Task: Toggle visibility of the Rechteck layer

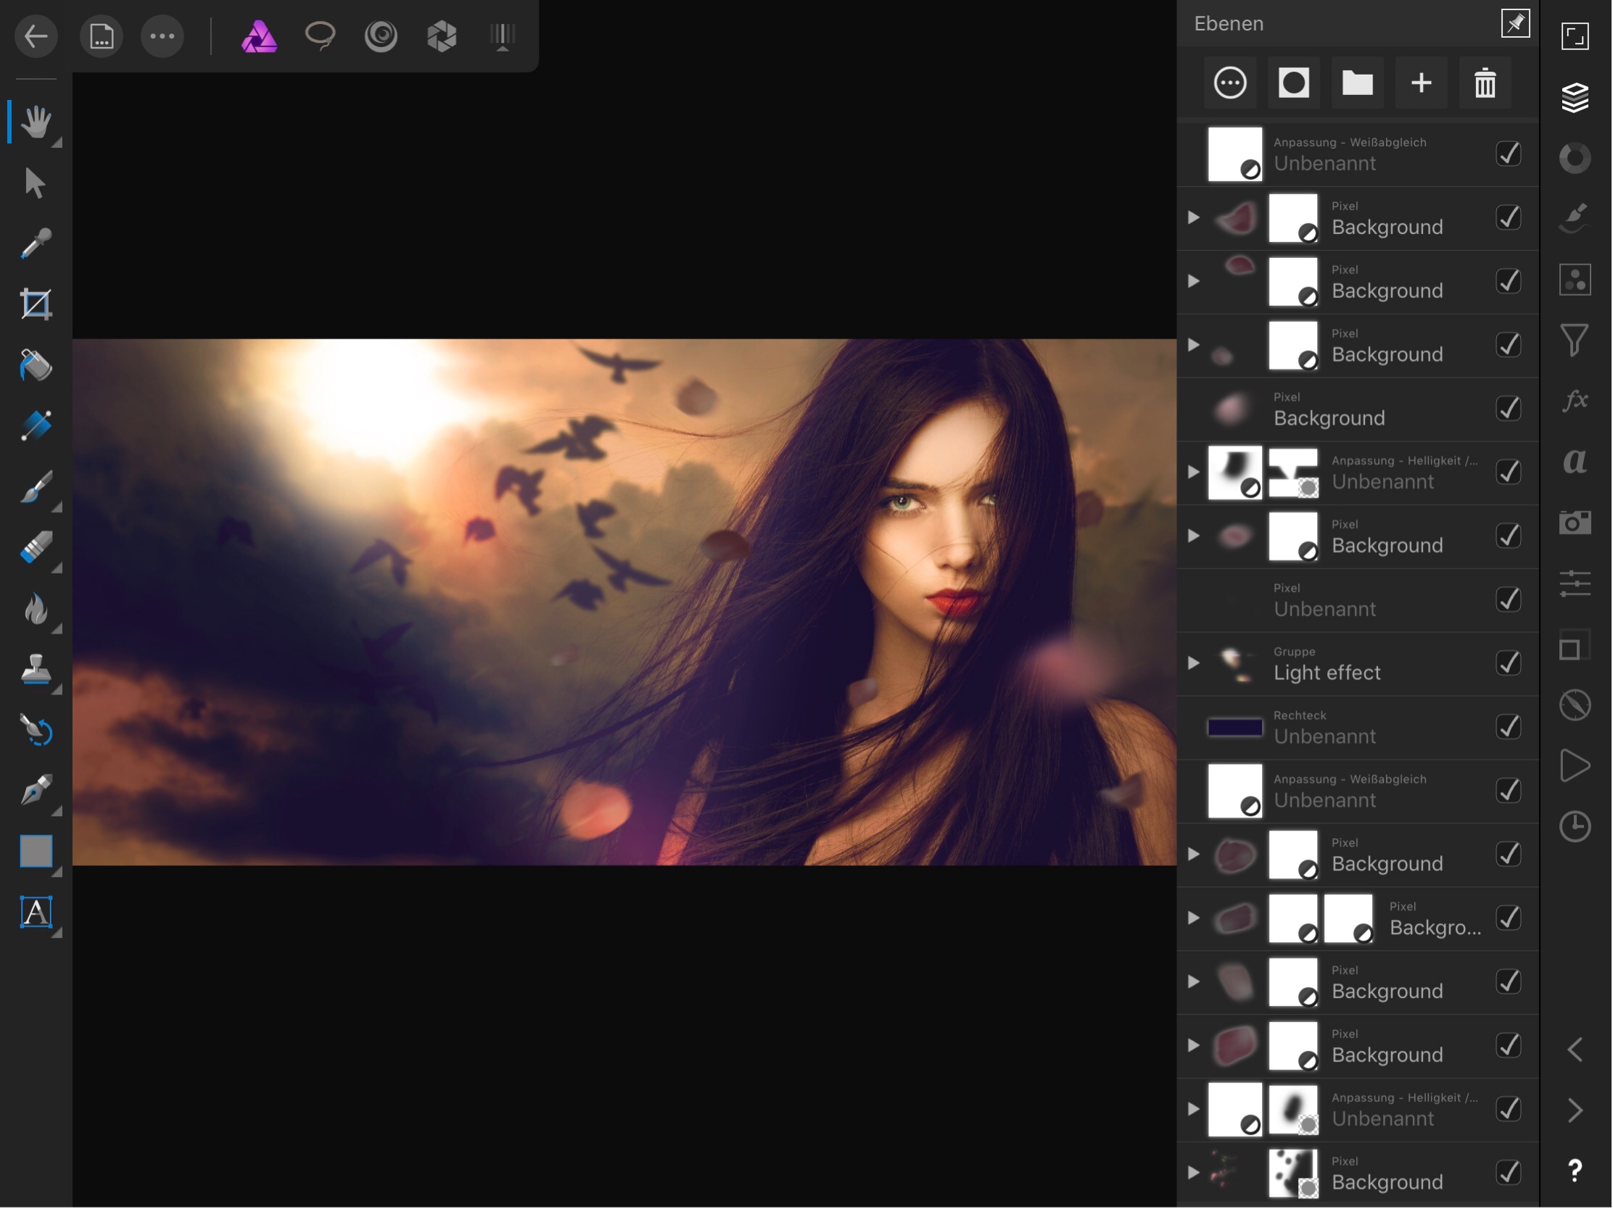Action: coord(1508,726)
